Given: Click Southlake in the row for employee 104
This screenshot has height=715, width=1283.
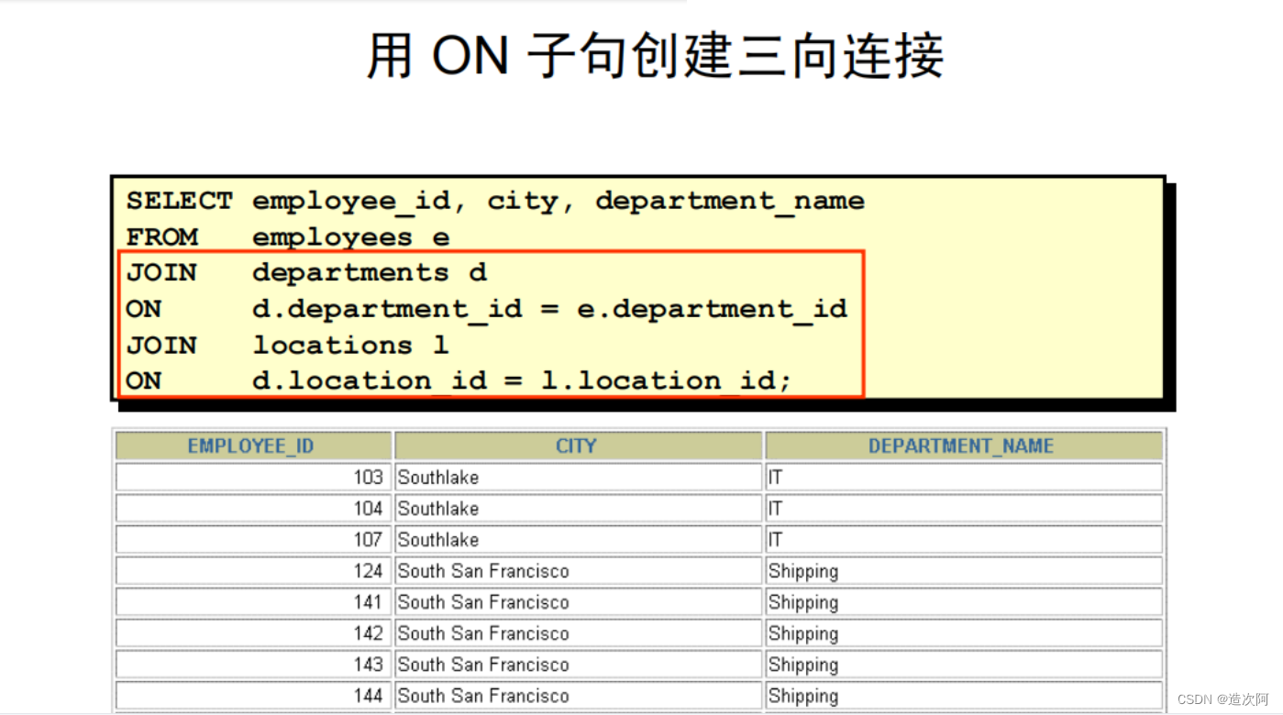Looking at the screenshot, I should (579, 509).
